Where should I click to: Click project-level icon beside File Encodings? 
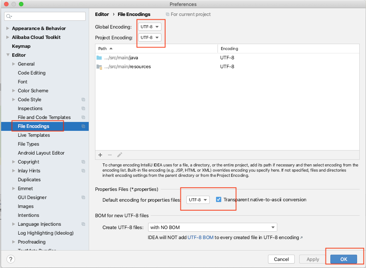click(83, 126)
